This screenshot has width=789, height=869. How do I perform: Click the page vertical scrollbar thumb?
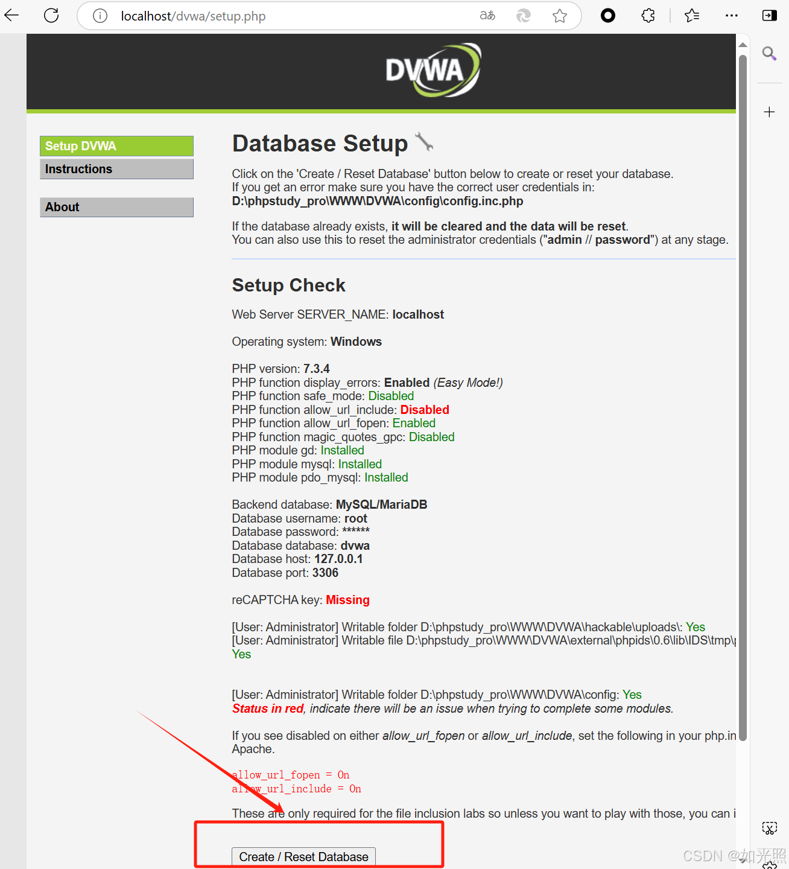coord(743,398)
